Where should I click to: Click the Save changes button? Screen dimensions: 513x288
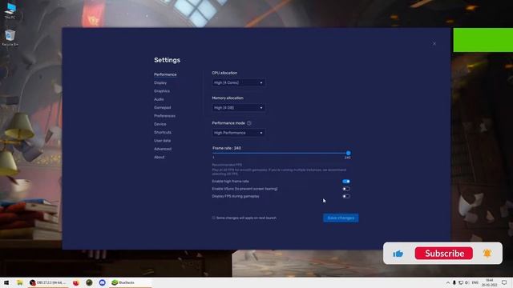(x=341, y=218)
